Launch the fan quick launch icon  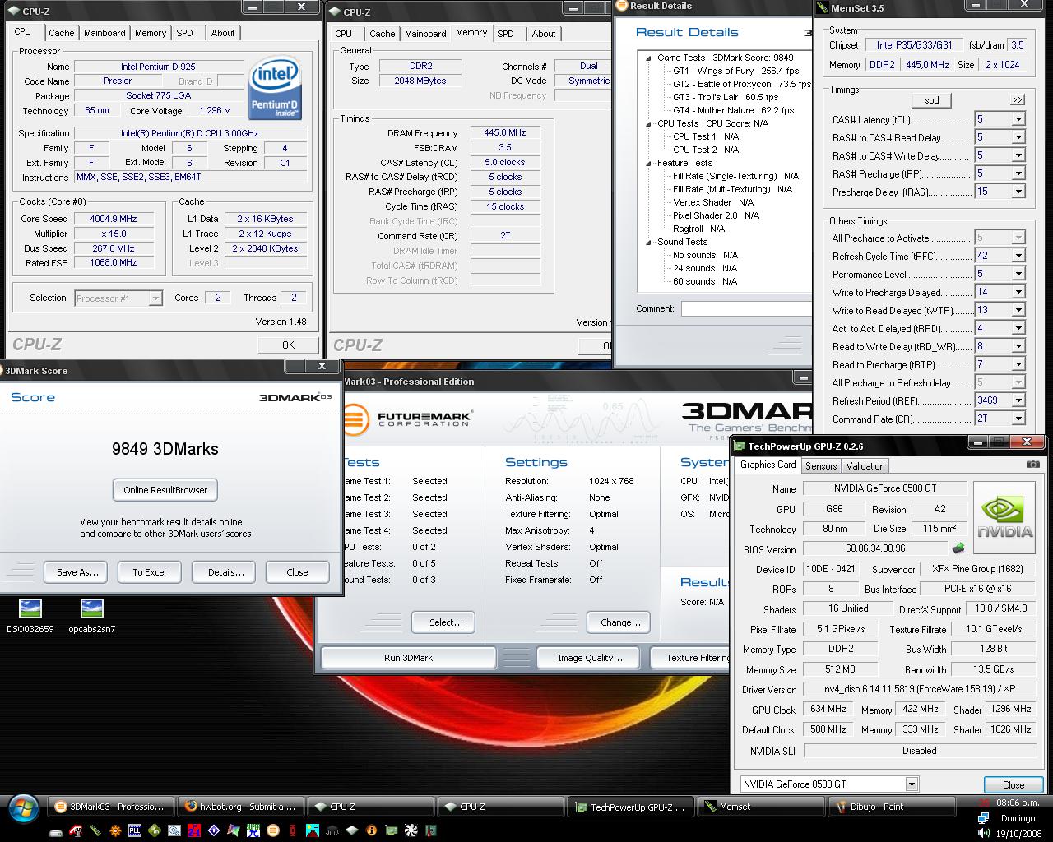(x=411, y=830)
